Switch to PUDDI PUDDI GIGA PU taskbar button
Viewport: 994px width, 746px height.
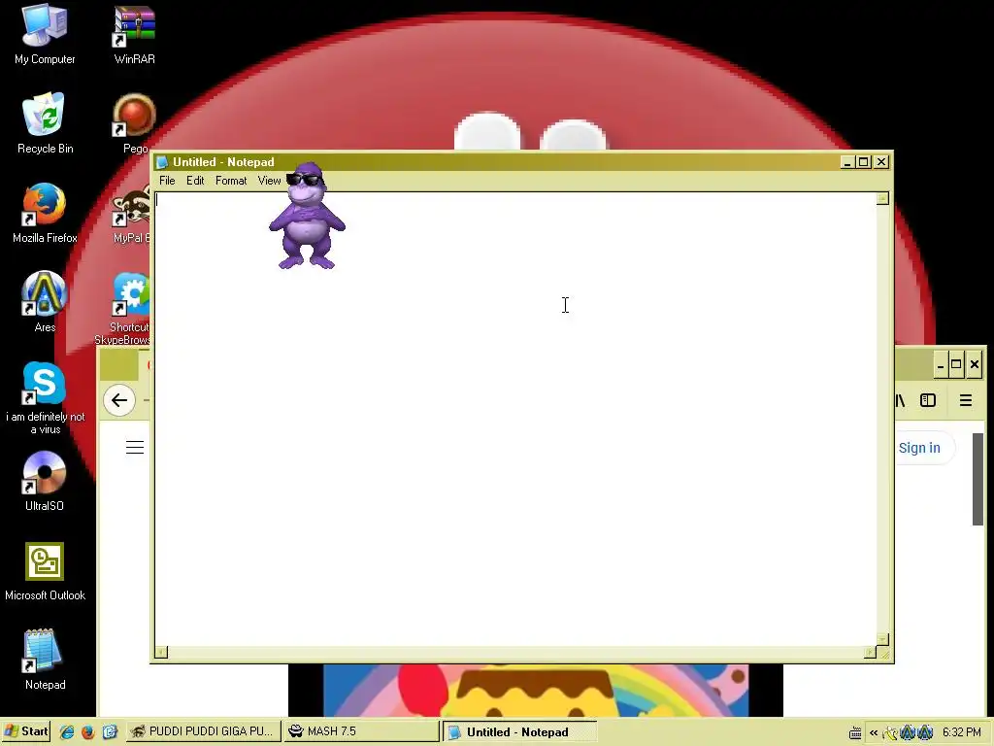point(204,732)
